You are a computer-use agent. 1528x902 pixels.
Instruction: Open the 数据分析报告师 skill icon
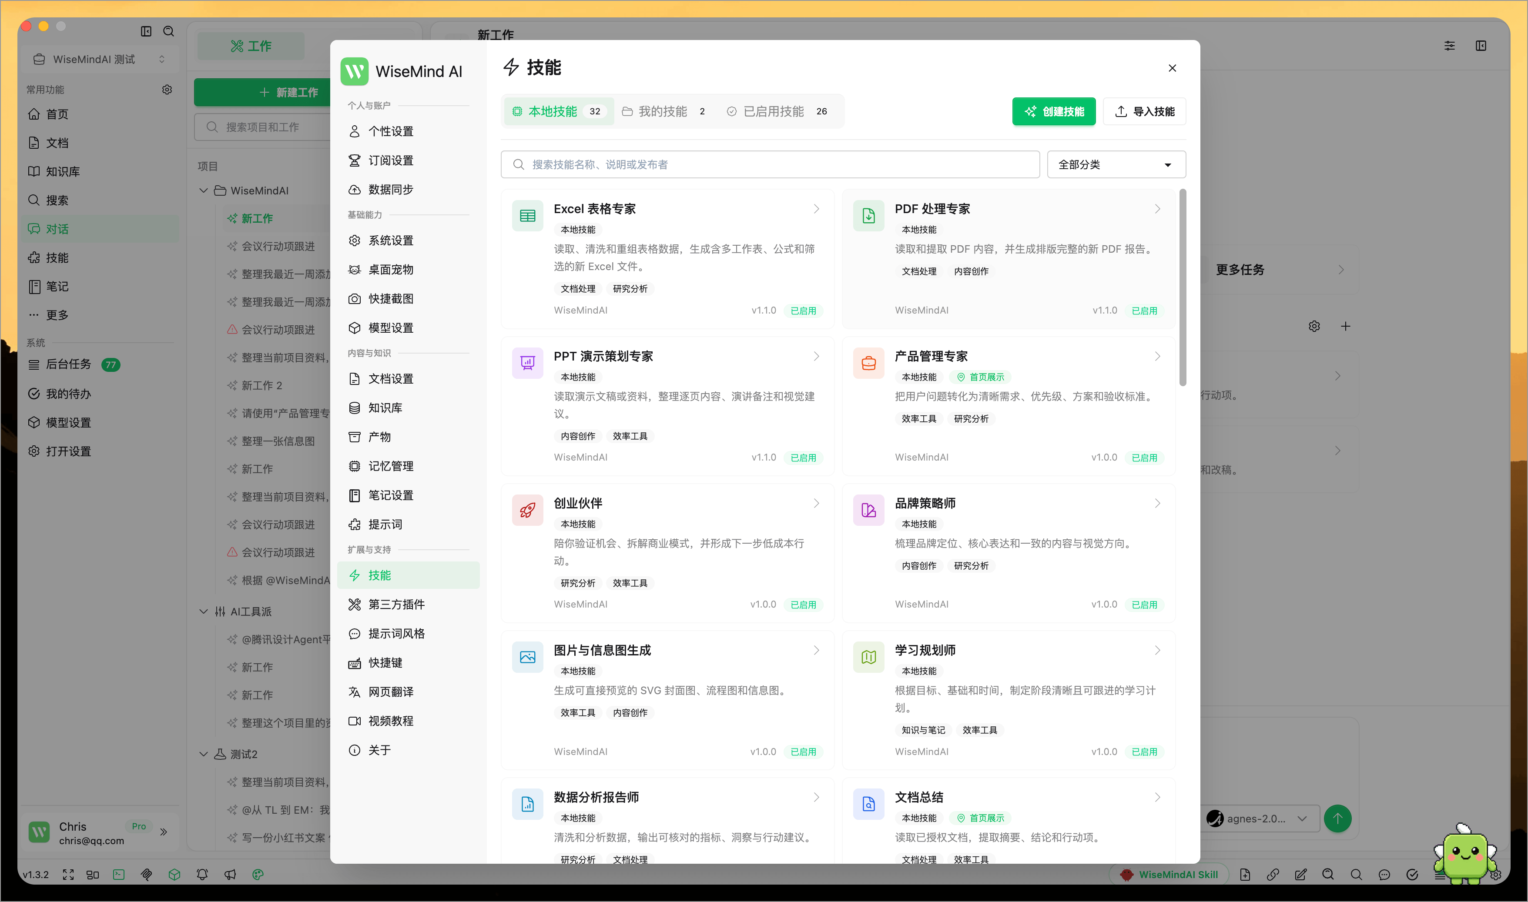(x=527, y=804)
